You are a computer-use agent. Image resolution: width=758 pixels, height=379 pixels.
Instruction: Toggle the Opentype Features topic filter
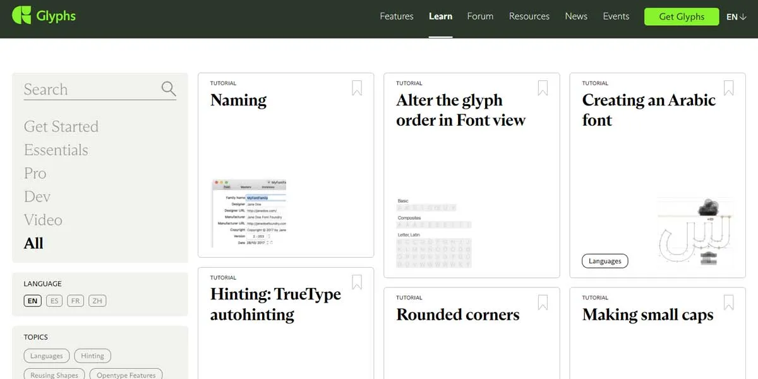(x=126, y=375)
